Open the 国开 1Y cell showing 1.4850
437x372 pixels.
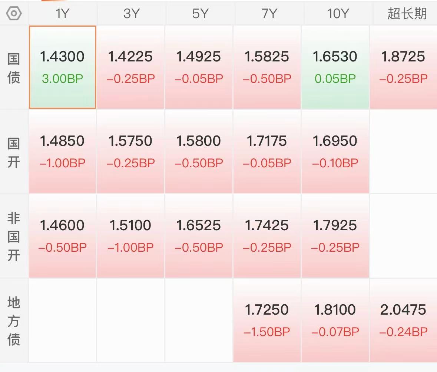[62, 152]
